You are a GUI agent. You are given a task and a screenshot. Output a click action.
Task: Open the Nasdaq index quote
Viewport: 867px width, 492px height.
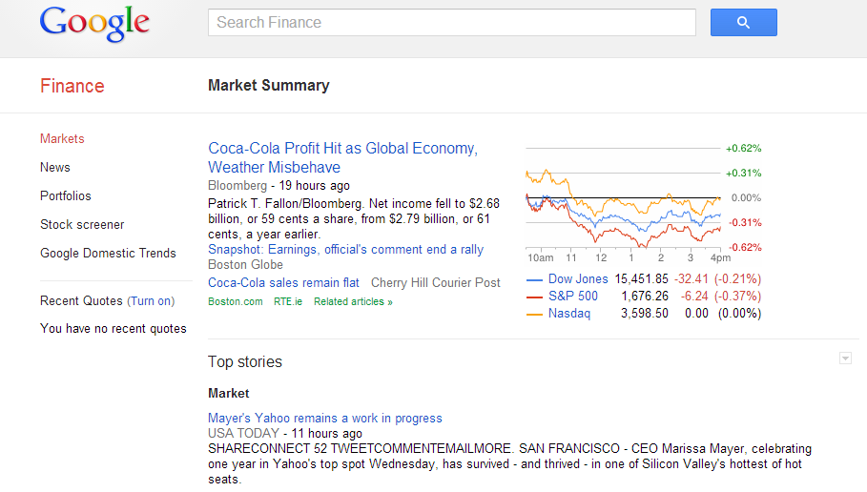[x=569, y=314]
